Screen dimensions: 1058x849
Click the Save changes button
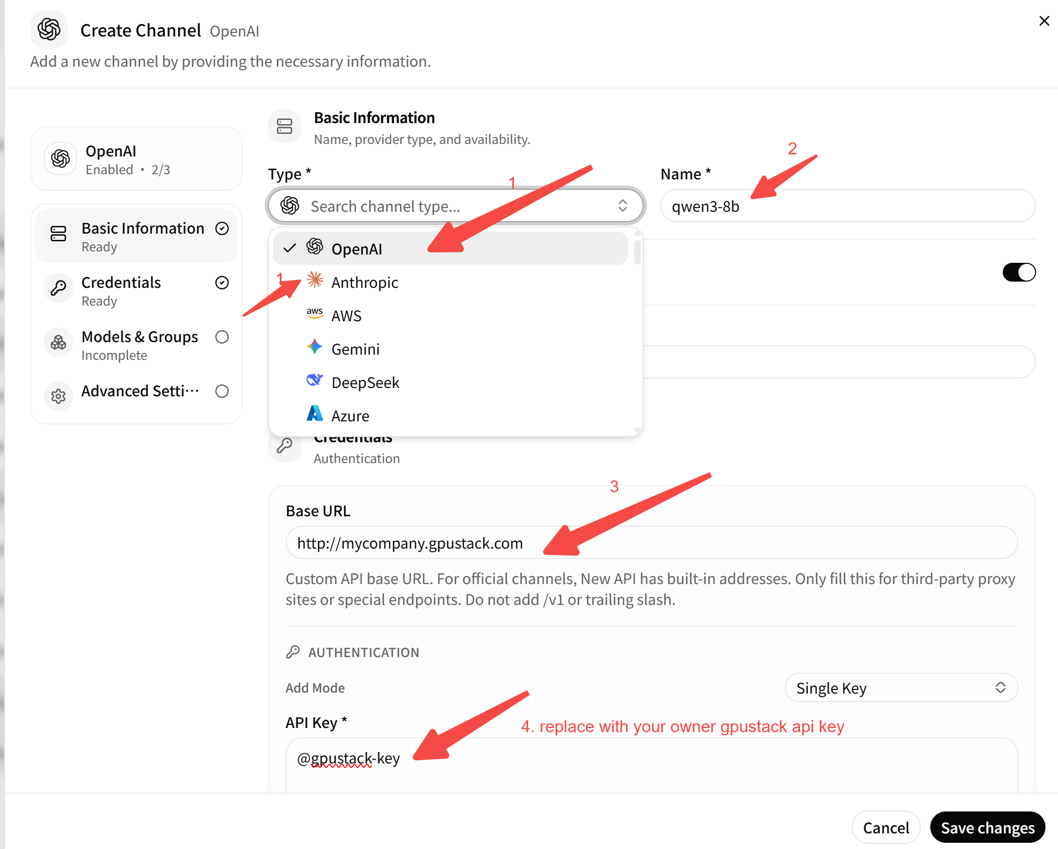tap(988, 827)
